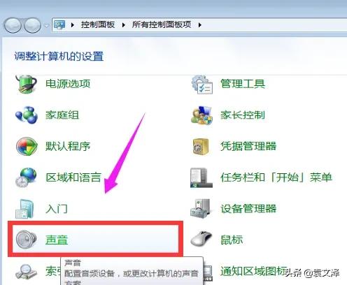Click the 区域和语言 globe icon
The width and height of the screenshot is (347, 285).
(x=26, y=177)
